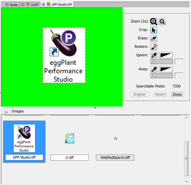
Task: Pick the Keep eyedropper tool
Action: coord(154,69)
